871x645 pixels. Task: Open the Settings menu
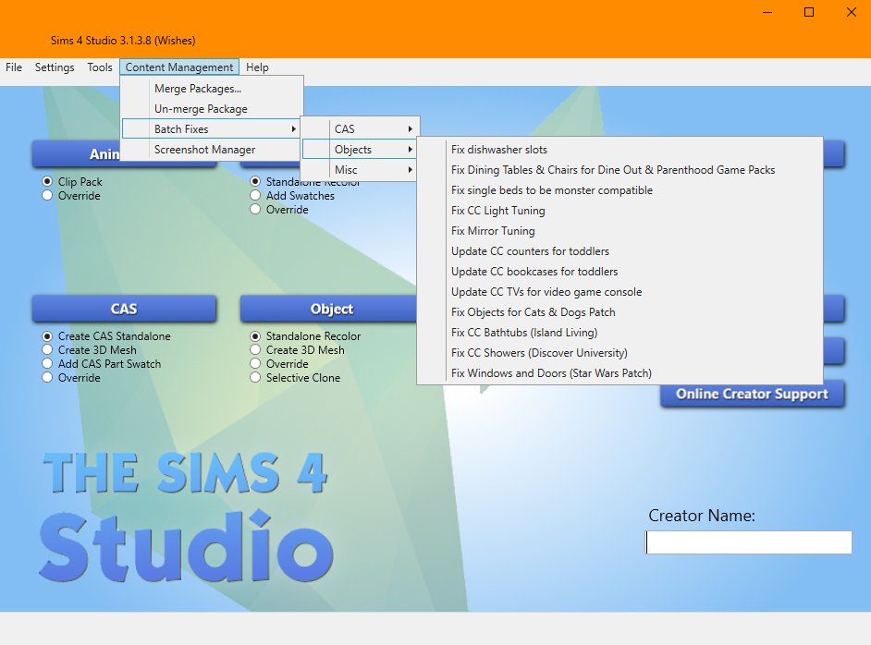click(x=55, y=67)
